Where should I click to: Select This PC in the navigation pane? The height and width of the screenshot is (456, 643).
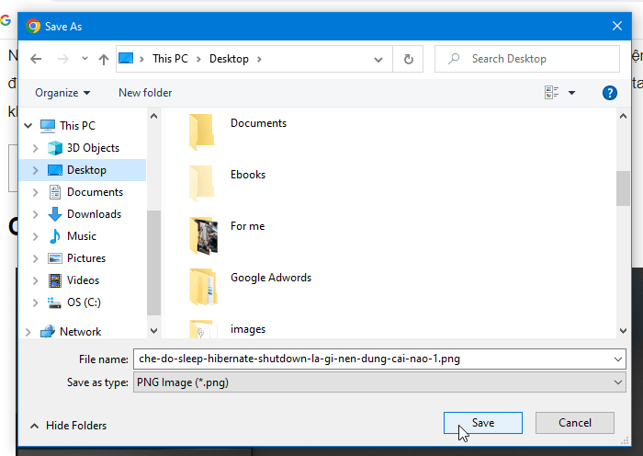pos(77,126)
